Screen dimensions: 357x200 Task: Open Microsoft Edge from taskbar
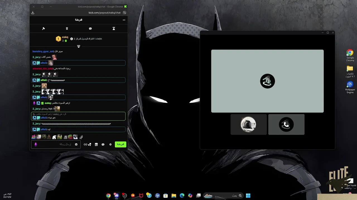coord(182,196)
